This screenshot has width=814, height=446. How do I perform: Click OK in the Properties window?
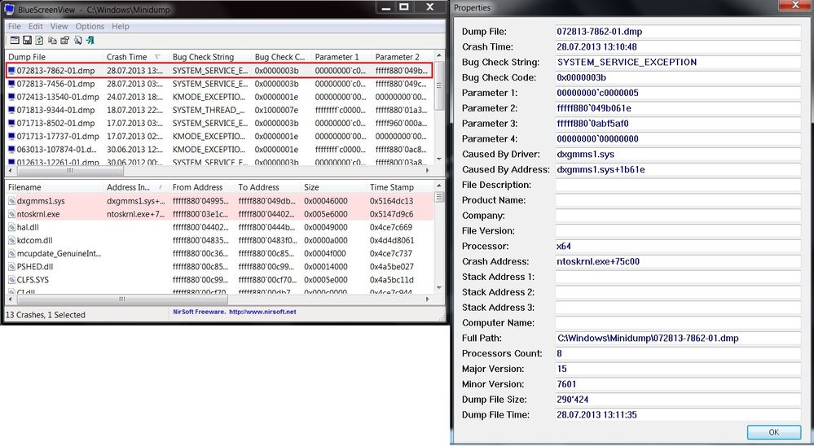(x=773, y=432)
